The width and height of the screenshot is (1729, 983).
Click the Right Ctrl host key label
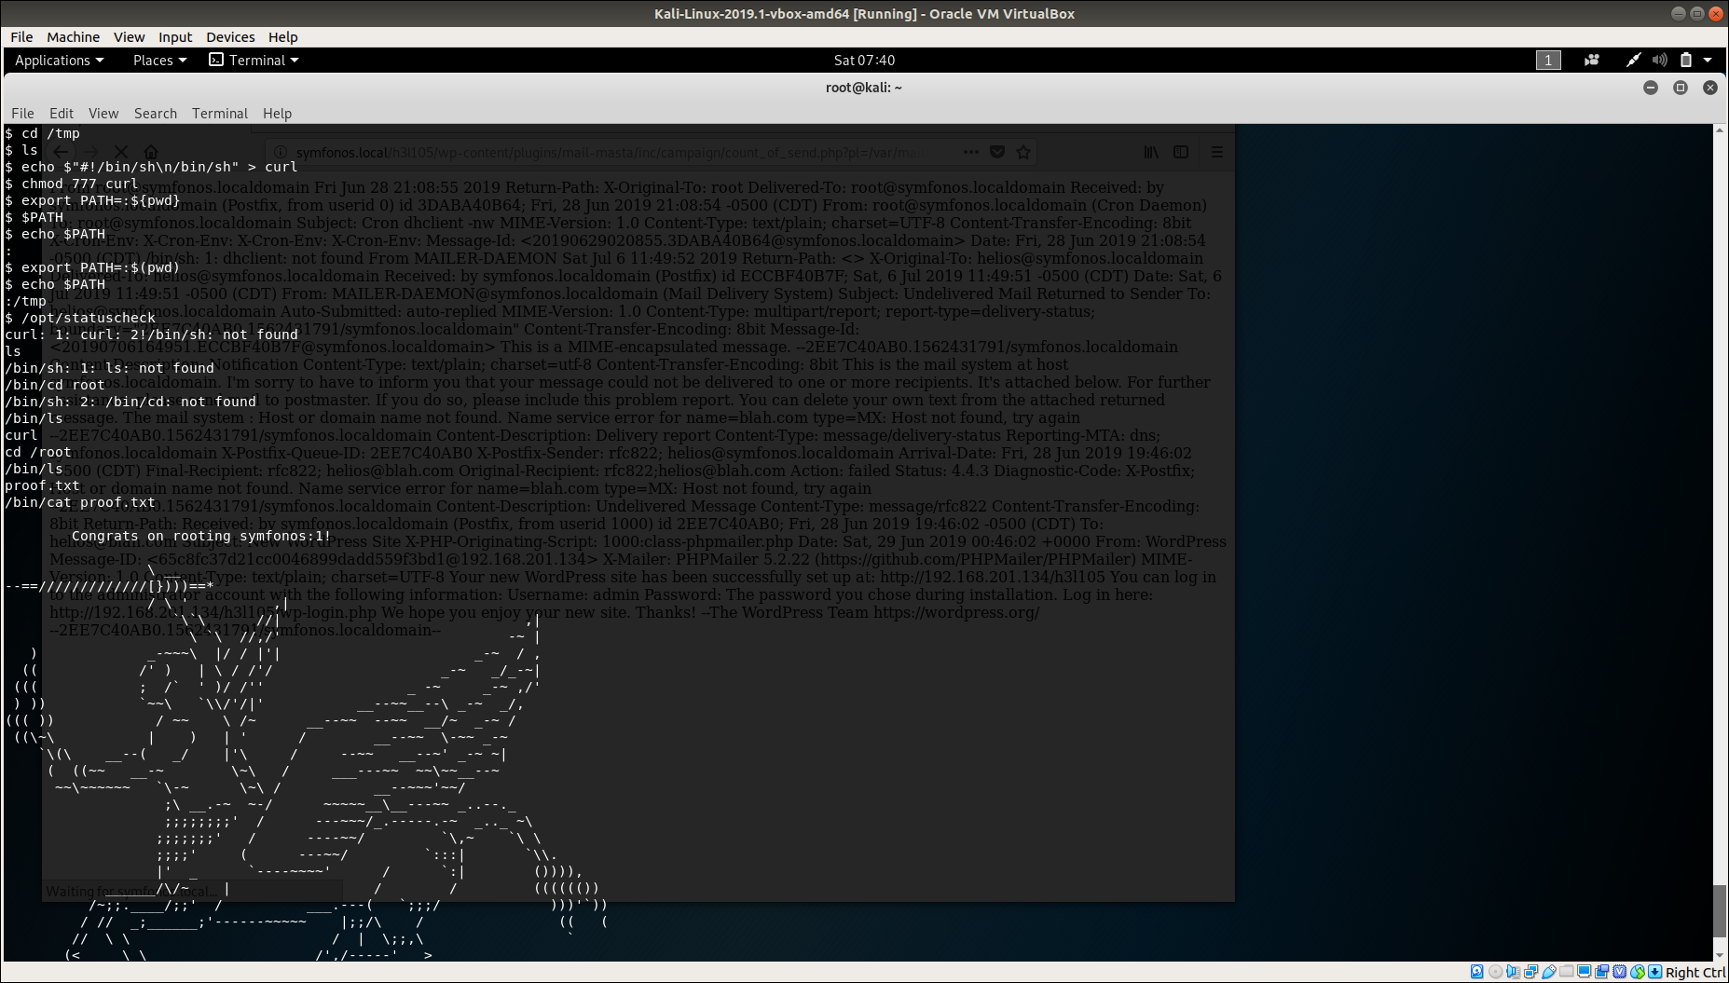(1695, 973)
